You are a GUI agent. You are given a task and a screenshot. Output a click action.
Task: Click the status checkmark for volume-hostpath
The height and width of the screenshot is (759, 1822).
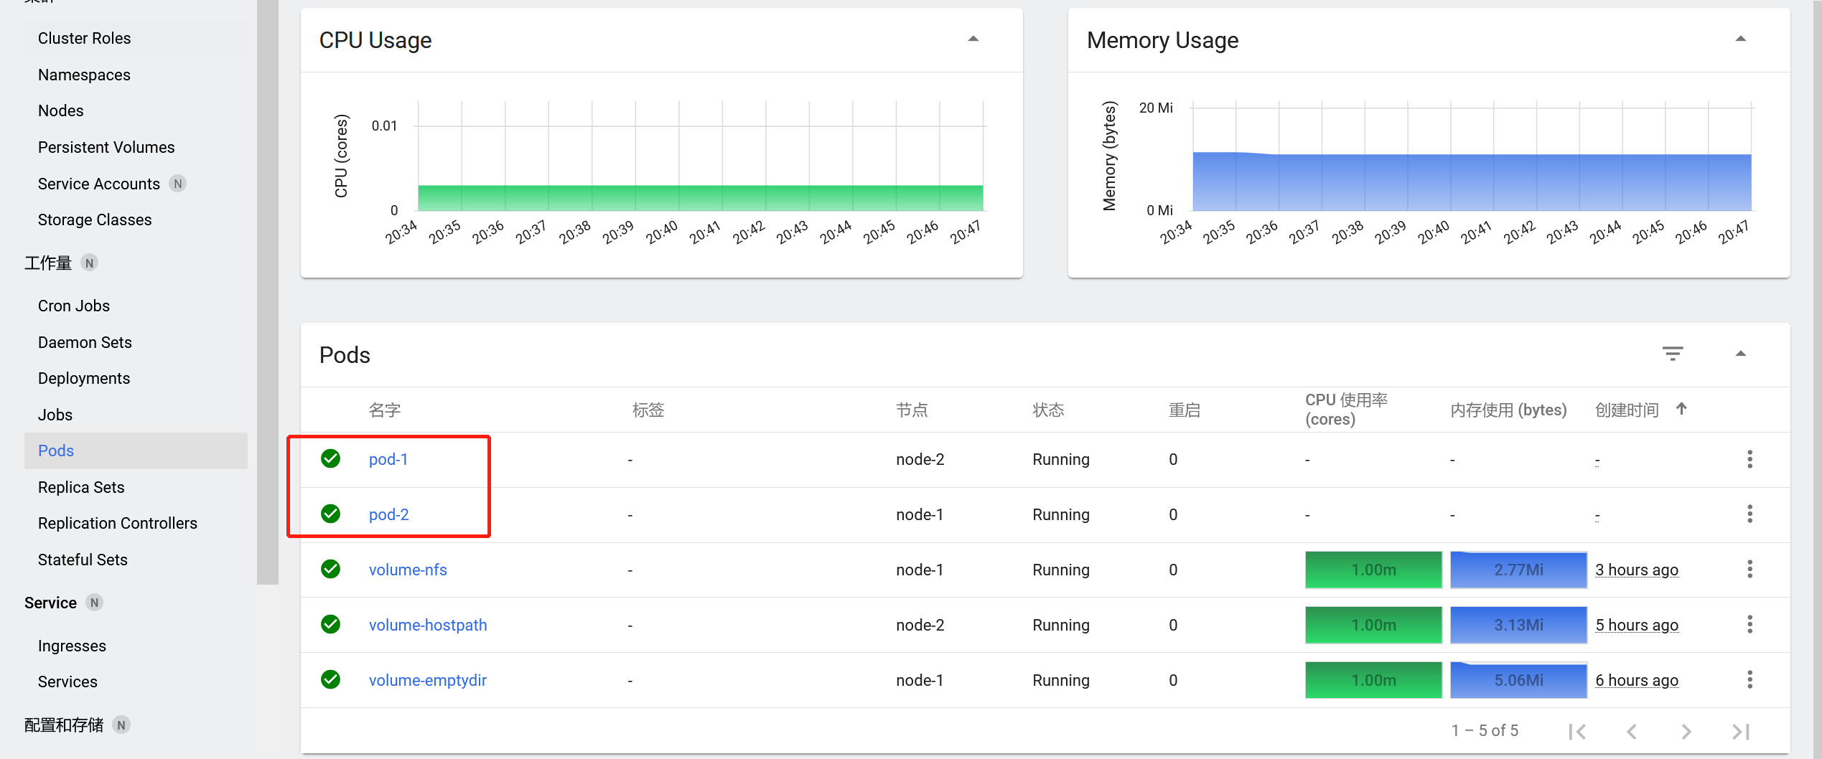330,624
